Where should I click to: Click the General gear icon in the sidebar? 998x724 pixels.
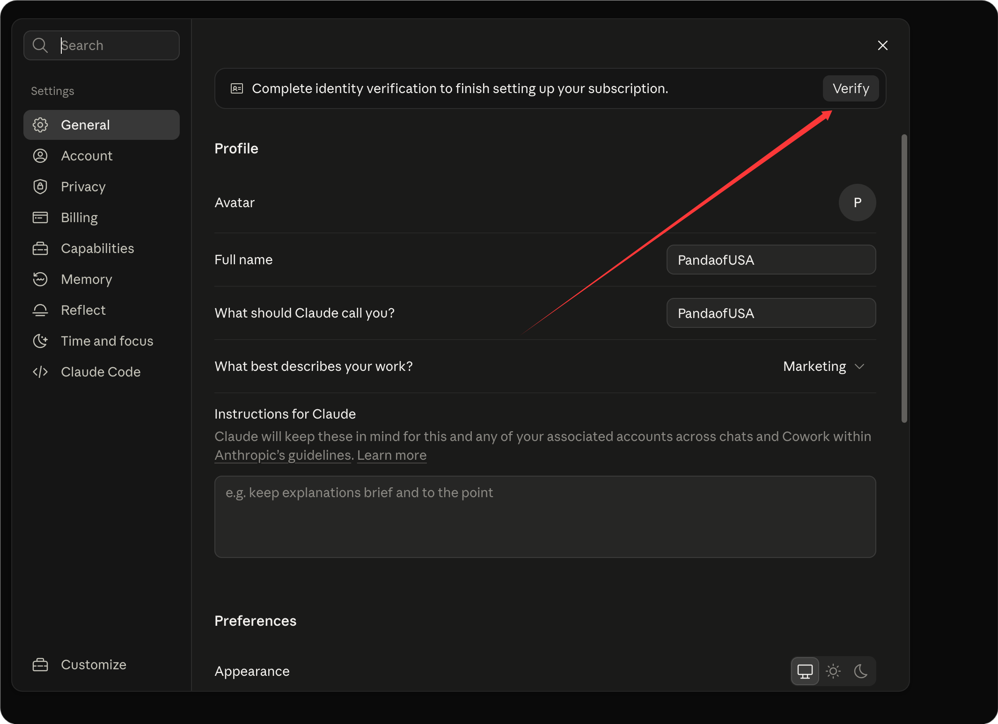pyautogui.click(x=40, y=125)
